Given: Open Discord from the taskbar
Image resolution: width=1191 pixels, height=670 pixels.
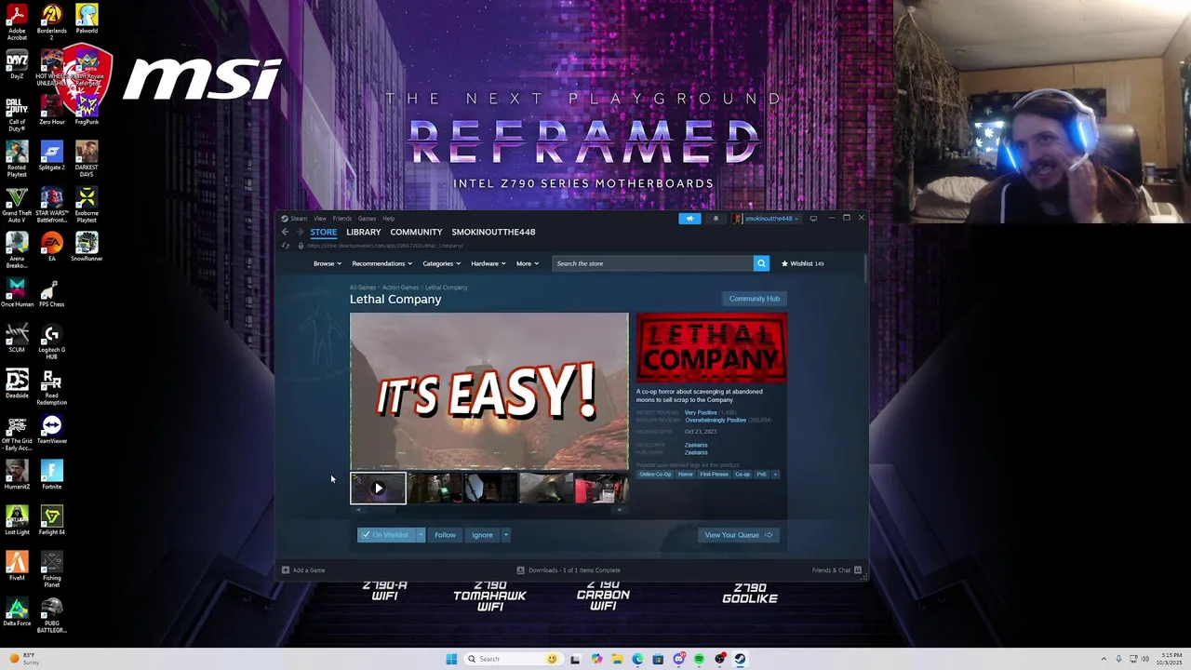Looking at the screenshot, I should click(x=678, y=659).
